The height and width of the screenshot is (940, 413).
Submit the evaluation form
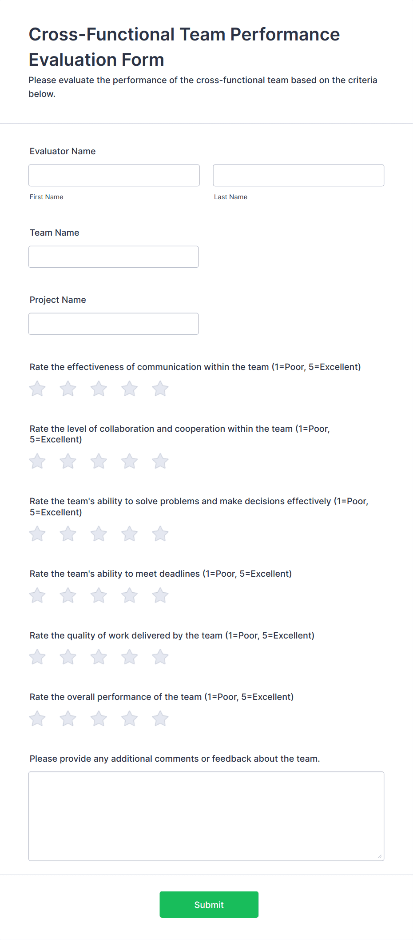click(209, 904)
